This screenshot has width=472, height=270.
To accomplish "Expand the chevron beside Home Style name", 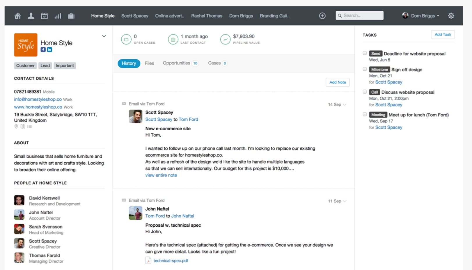I will pyautogui.click(x=104, y=36).
